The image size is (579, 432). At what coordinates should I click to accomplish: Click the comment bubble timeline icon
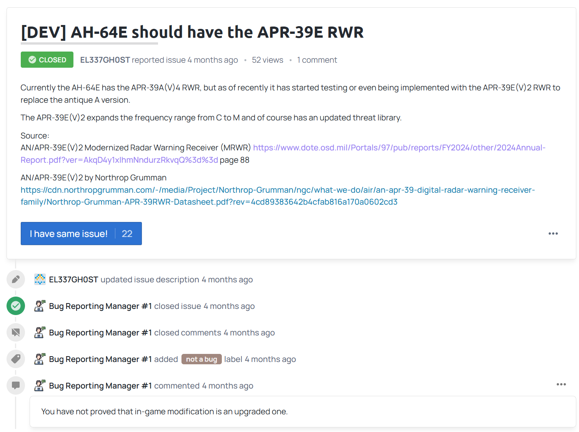[x=16, y=385]
